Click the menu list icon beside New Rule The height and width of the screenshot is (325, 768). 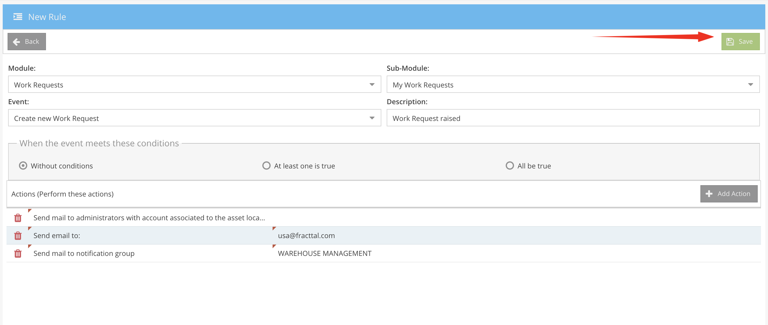pyautogui.click(x=18, y=17)
